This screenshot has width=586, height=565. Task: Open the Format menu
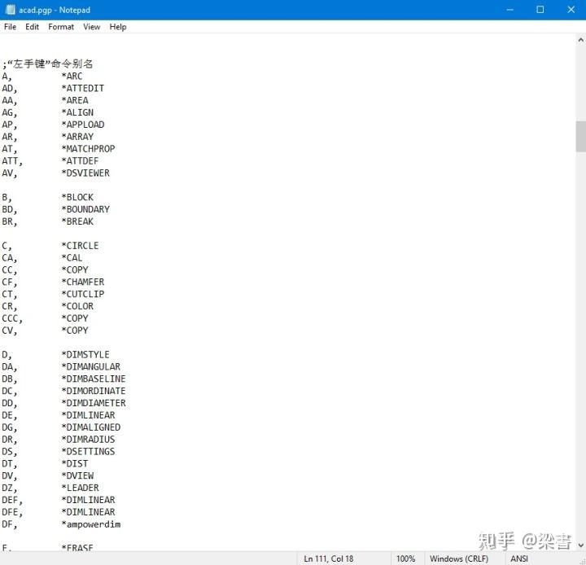pos(61,27)
